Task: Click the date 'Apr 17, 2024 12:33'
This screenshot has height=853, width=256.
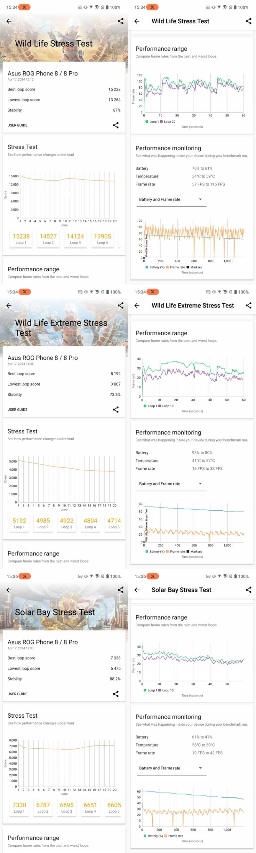Action: 20,648
